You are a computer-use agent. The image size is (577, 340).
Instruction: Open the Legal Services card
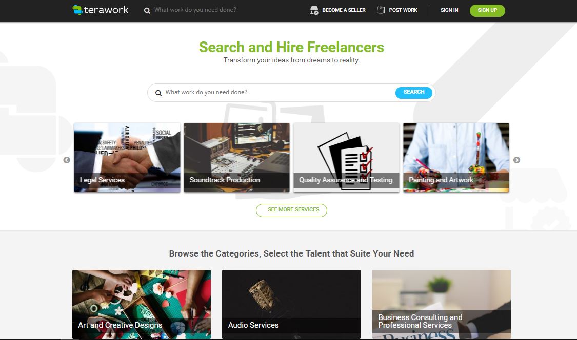(x=127, y=157)
